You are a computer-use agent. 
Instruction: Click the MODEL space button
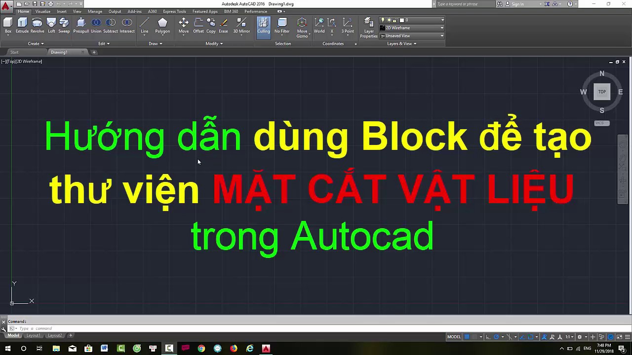tap(454, 337)
